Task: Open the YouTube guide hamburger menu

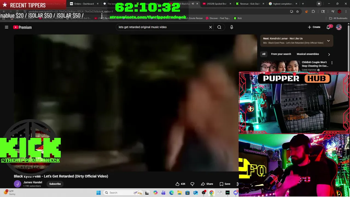Action: click(x=7, y=27)
